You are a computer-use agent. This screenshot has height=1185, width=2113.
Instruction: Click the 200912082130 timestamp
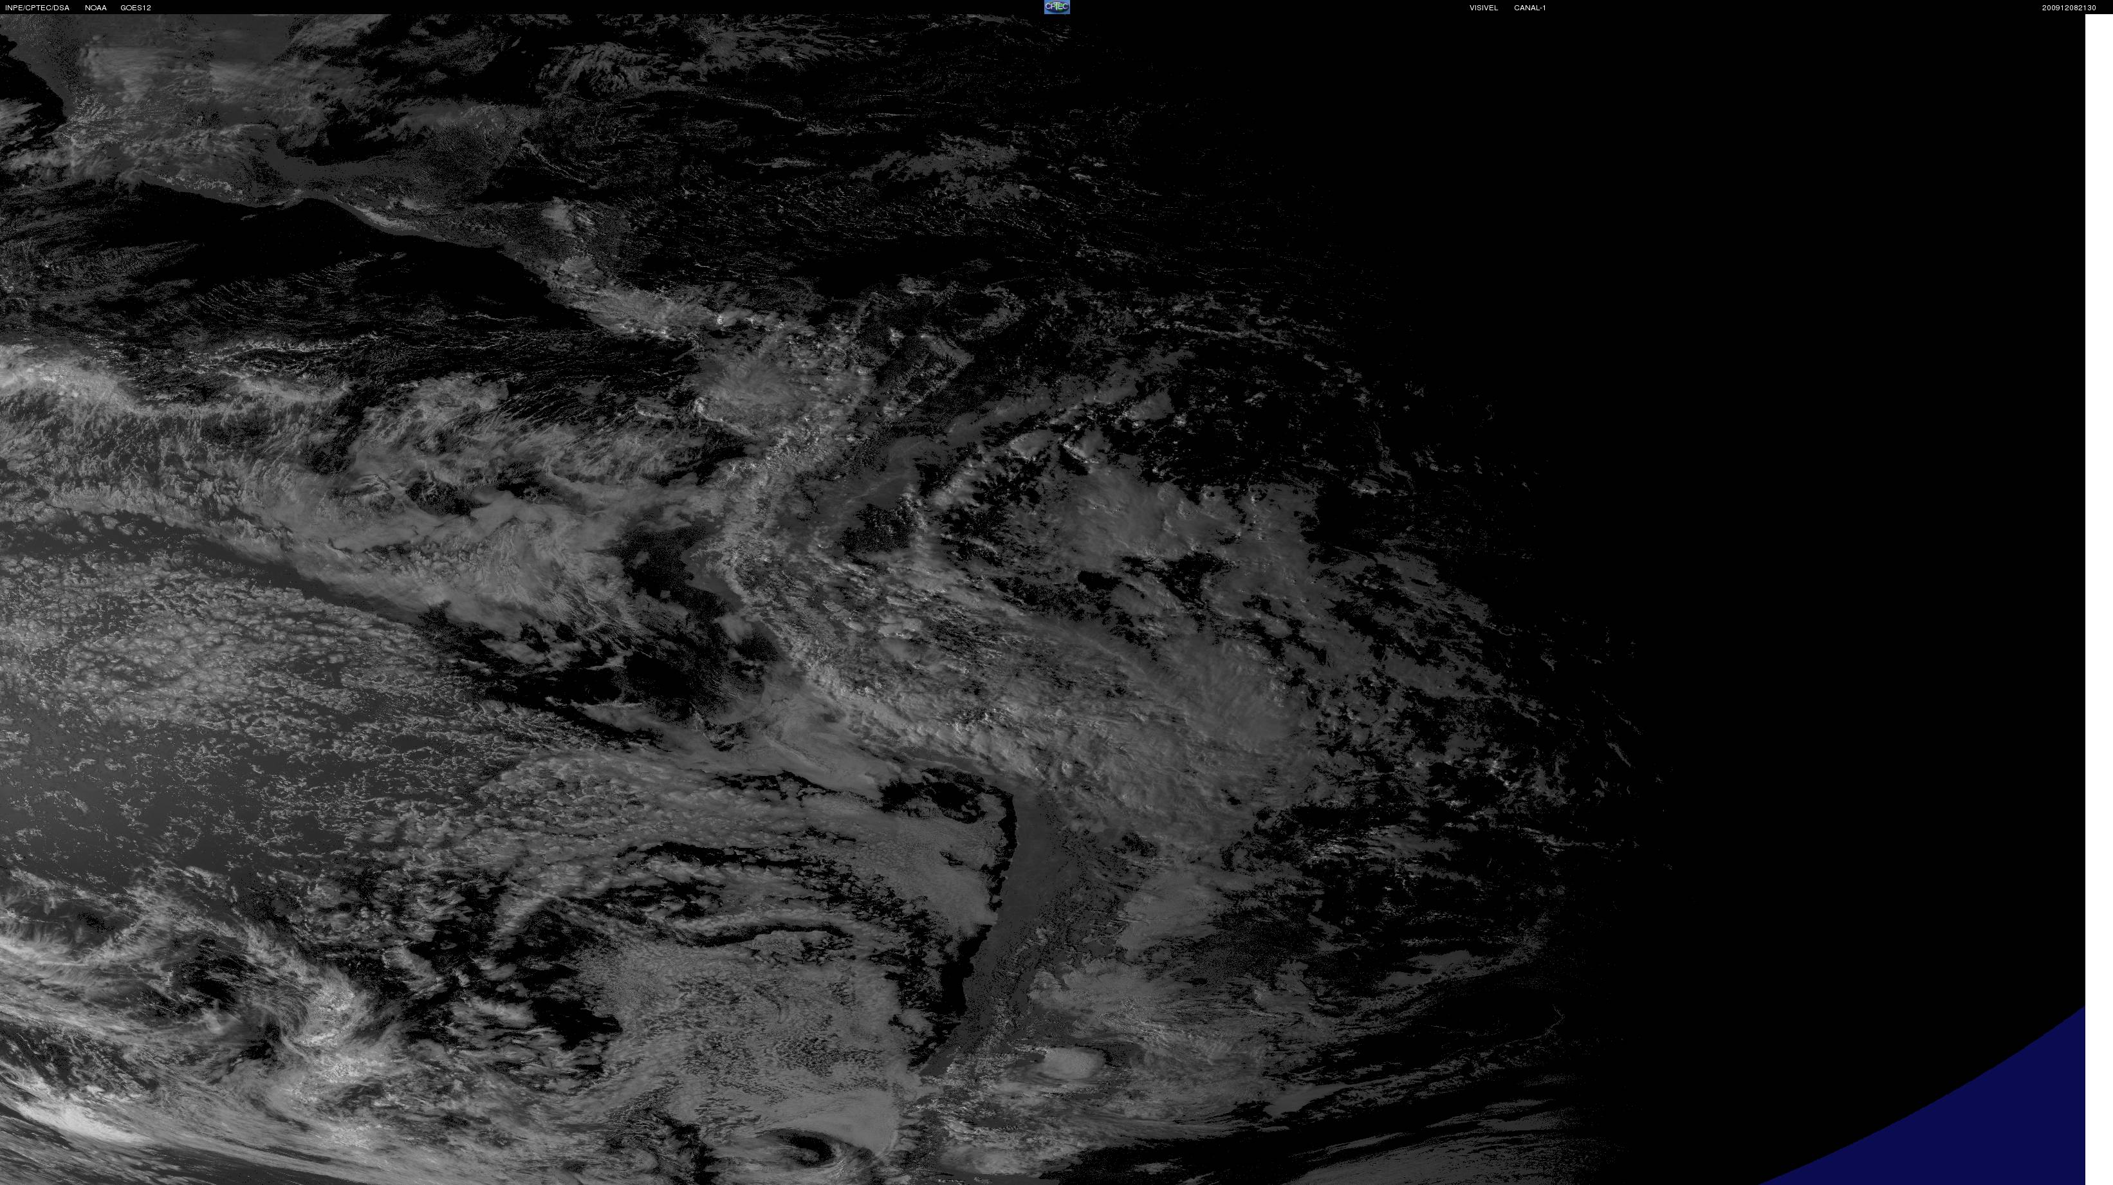pyautogui.click(x=2069, y=7)
